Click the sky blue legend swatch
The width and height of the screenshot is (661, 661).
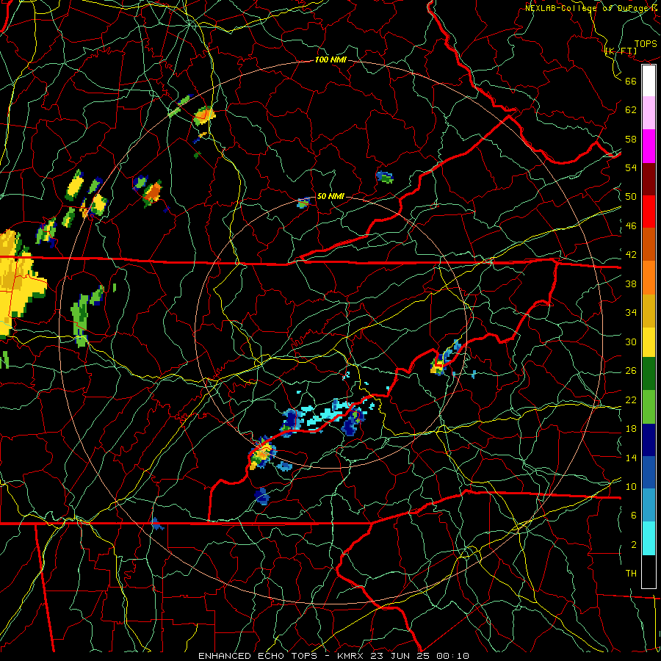click(649, 505)
